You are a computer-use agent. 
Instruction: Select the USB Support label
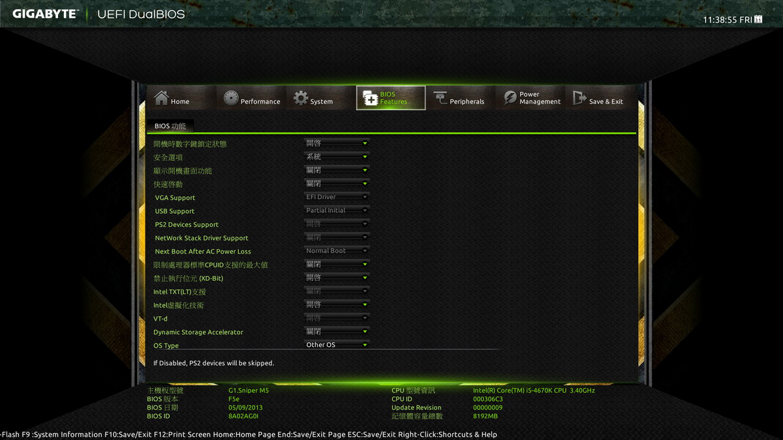[x=175, y=211]
